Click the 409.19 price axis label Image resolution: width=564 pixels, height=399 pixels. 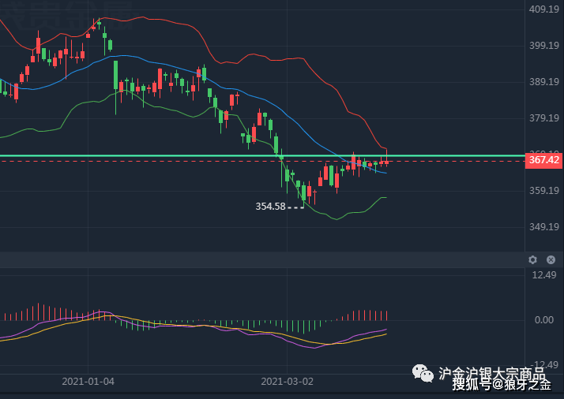coord(543,9)
